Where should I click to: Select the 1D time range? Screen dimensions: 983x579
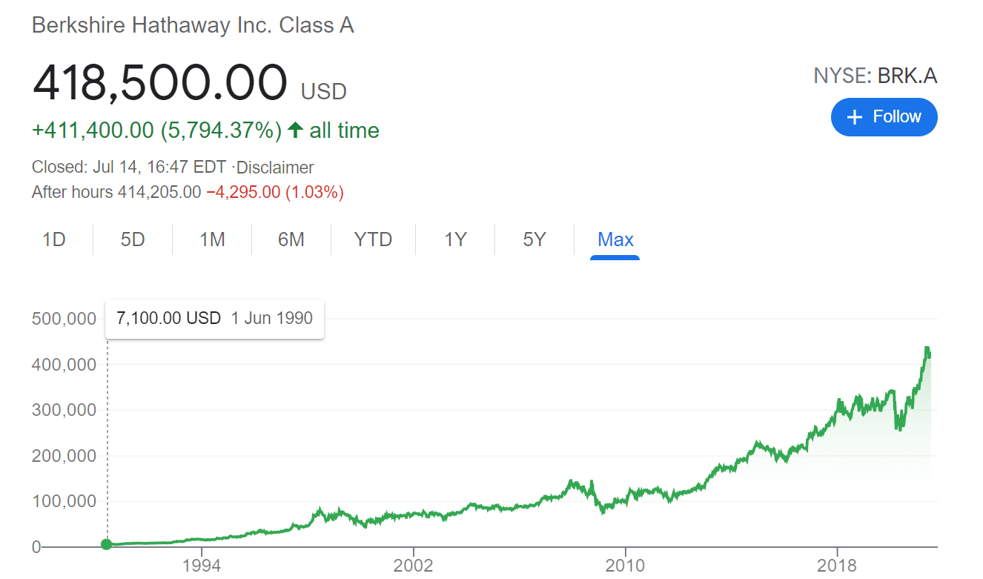53,239
